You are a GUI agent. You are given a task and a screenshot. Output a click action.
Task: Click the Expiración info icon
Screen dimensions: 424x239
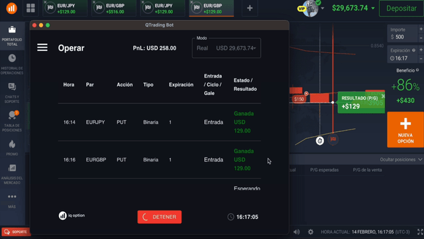click(413, 50)
